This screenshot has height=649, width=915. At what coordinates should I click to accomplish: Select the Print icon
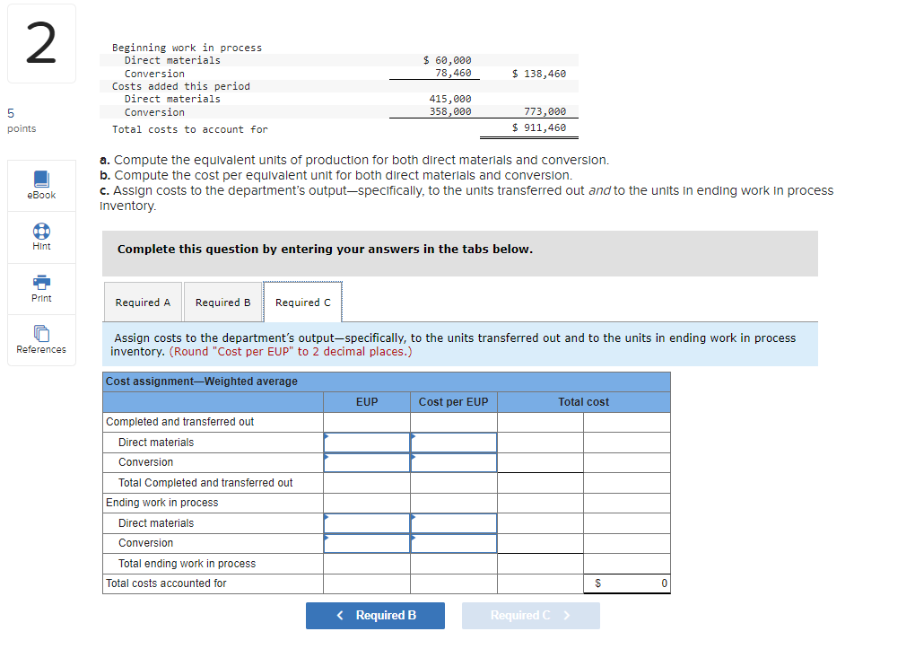[41, 288]
